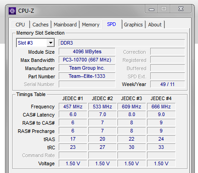The width and height of the screenshot is (198, 173).
Task: Click the Slot #3 combo box text
Action: click(x=25, y=43)
